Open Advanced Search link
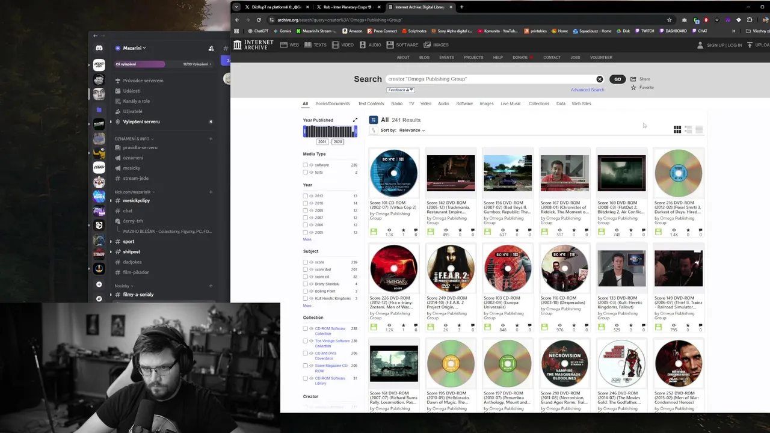Viewport: 770px width, 433px height. pyautogui.click(x=587, y=90)
